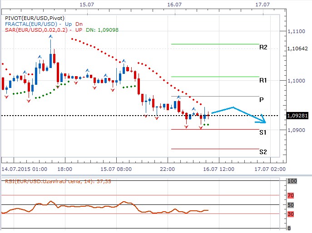312x233 pixels.
Task: Click the fractal arrow above the highest candle
Action: pyautogui.click(x=50, y=36)
